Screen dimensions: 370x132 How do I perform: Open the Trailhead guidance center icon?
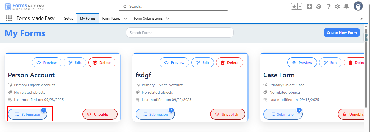coord(319,6)
